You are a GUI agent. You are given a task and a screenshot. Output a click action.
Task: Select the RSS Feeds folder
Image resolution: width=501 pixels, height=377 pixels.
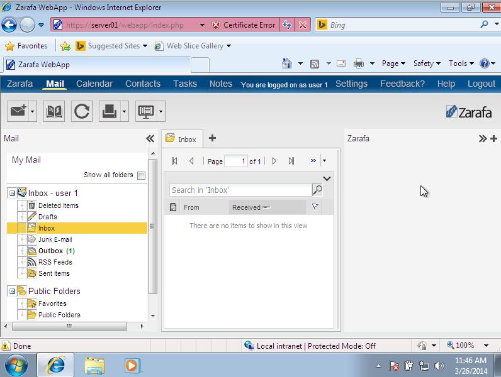click(55, 262)
